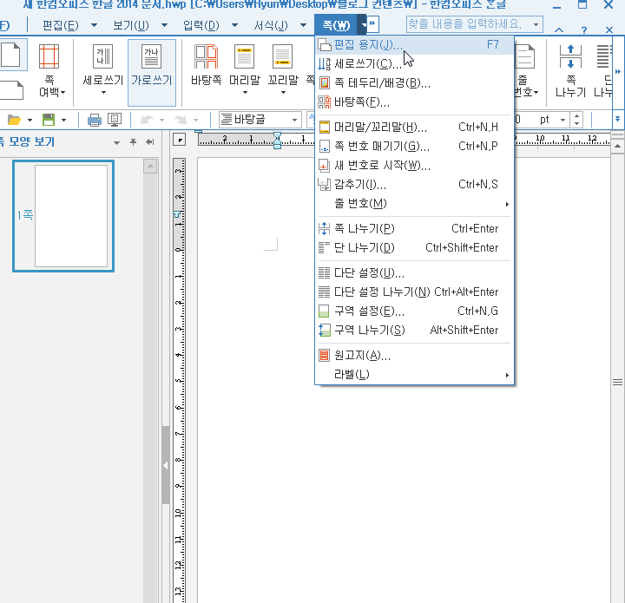Pin the 쪽 모양 보기 panel

[x=134, y=141]
